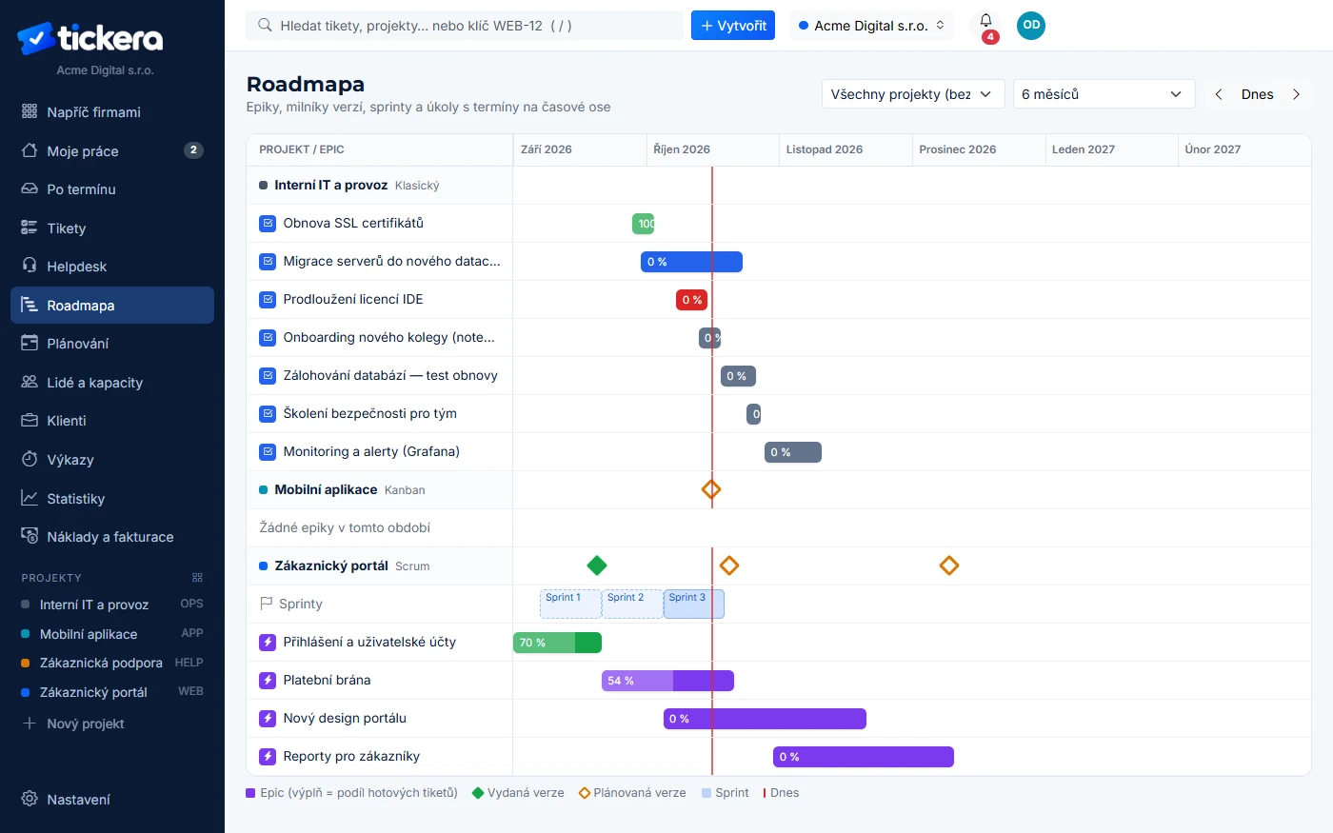The image size is (1333, 833).
Task: Click the task icon beside Obnova SSL certifikátů
Action: [268, 224]
